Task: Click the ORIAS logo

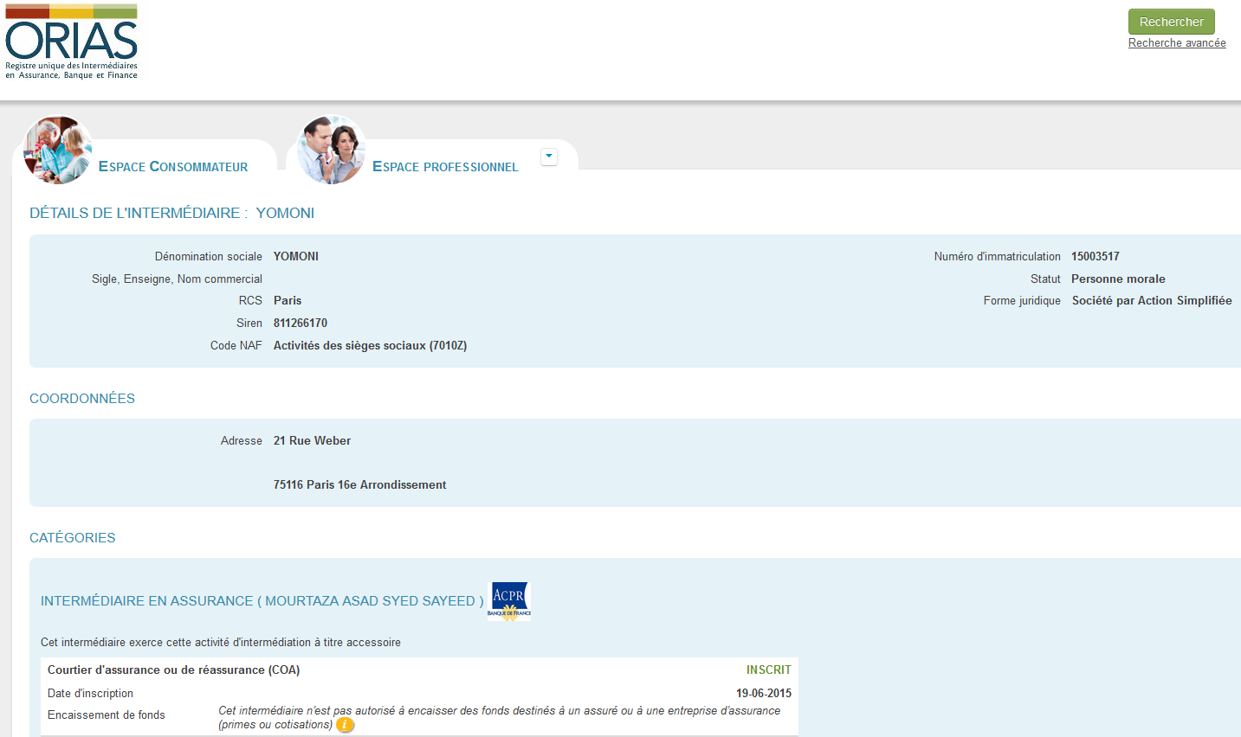Action: pos(72,42)
